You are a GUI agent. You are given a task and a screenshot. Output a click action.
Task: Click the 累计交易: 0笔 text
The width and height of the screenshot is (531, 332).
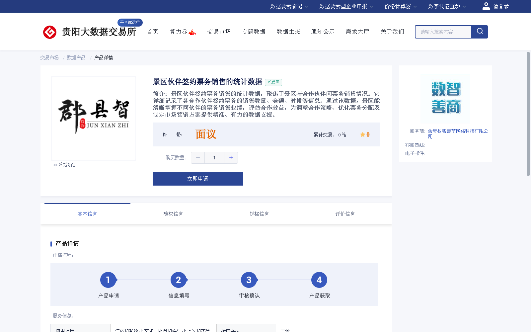[x=330, y=135]
